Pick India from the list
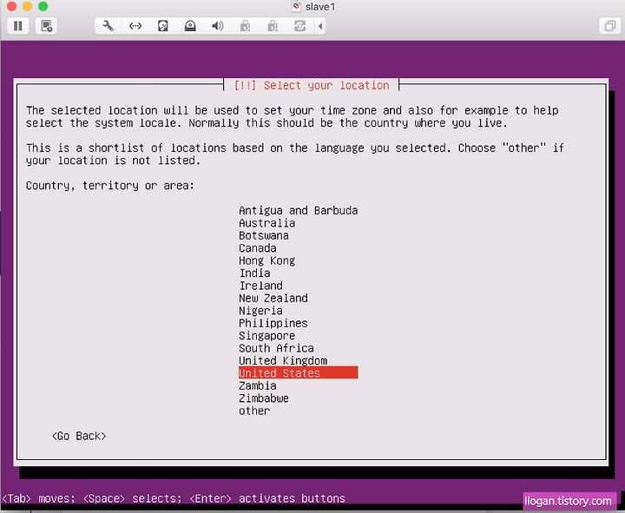The height and width of the screenshot is (513, 625). tap(254, 273)
